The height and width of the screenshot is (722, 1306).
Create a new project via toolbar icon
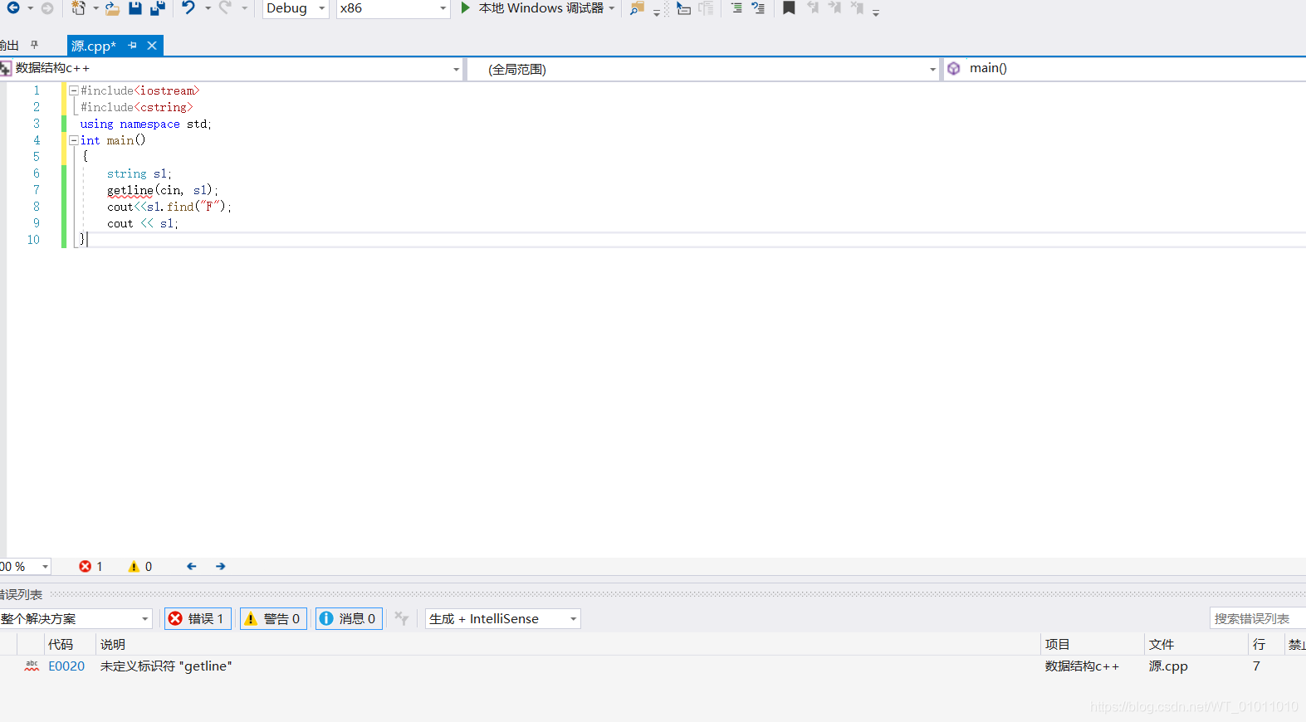[x=78, y=7]
